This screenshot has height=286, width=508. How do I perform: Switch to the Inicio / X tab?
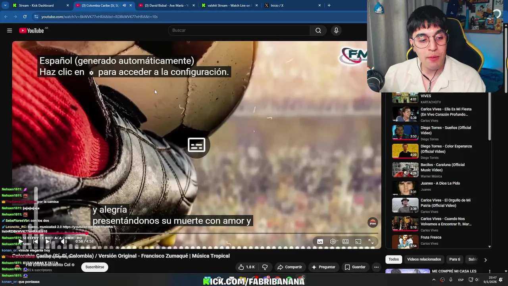tap(292, 6)
